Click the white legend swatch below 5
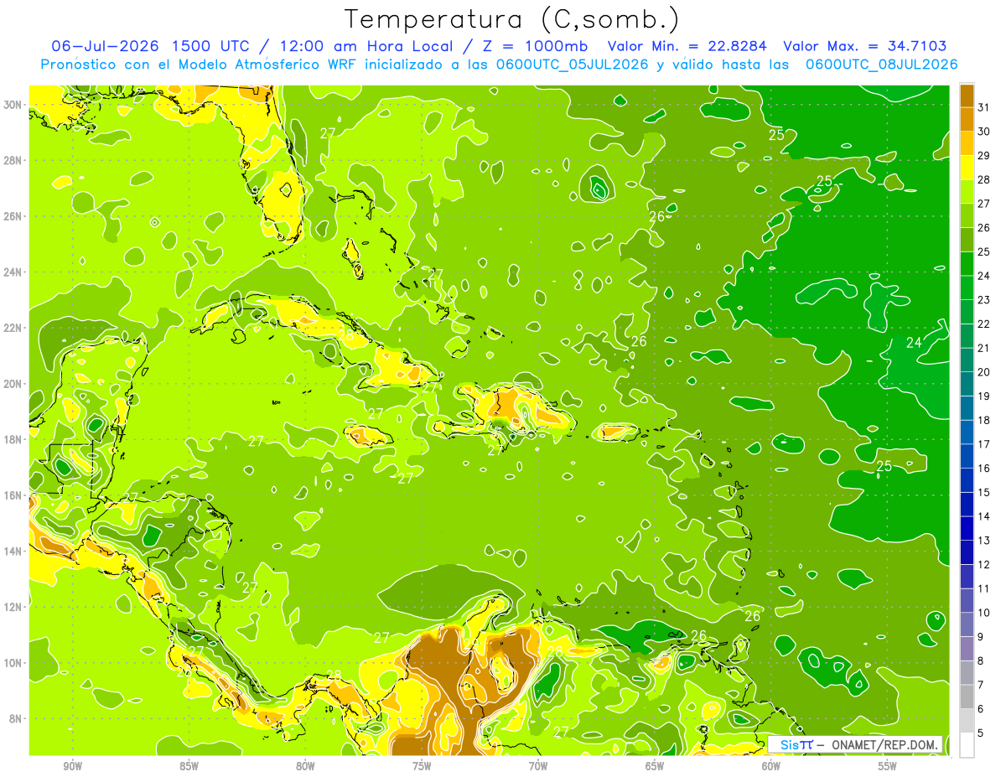 click(x=967, y=745)
